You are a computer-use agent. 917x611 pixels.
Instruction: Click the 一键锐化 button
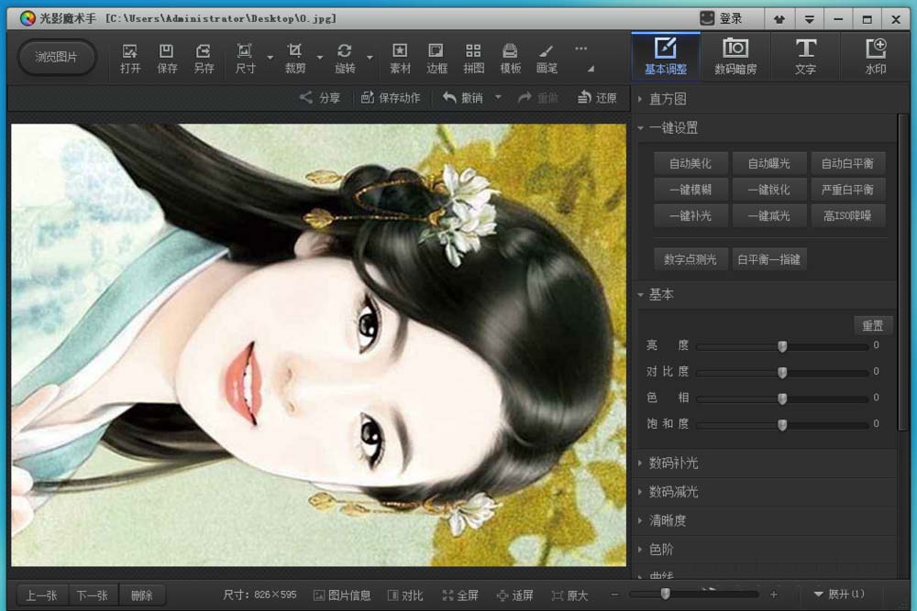point(769,190)
